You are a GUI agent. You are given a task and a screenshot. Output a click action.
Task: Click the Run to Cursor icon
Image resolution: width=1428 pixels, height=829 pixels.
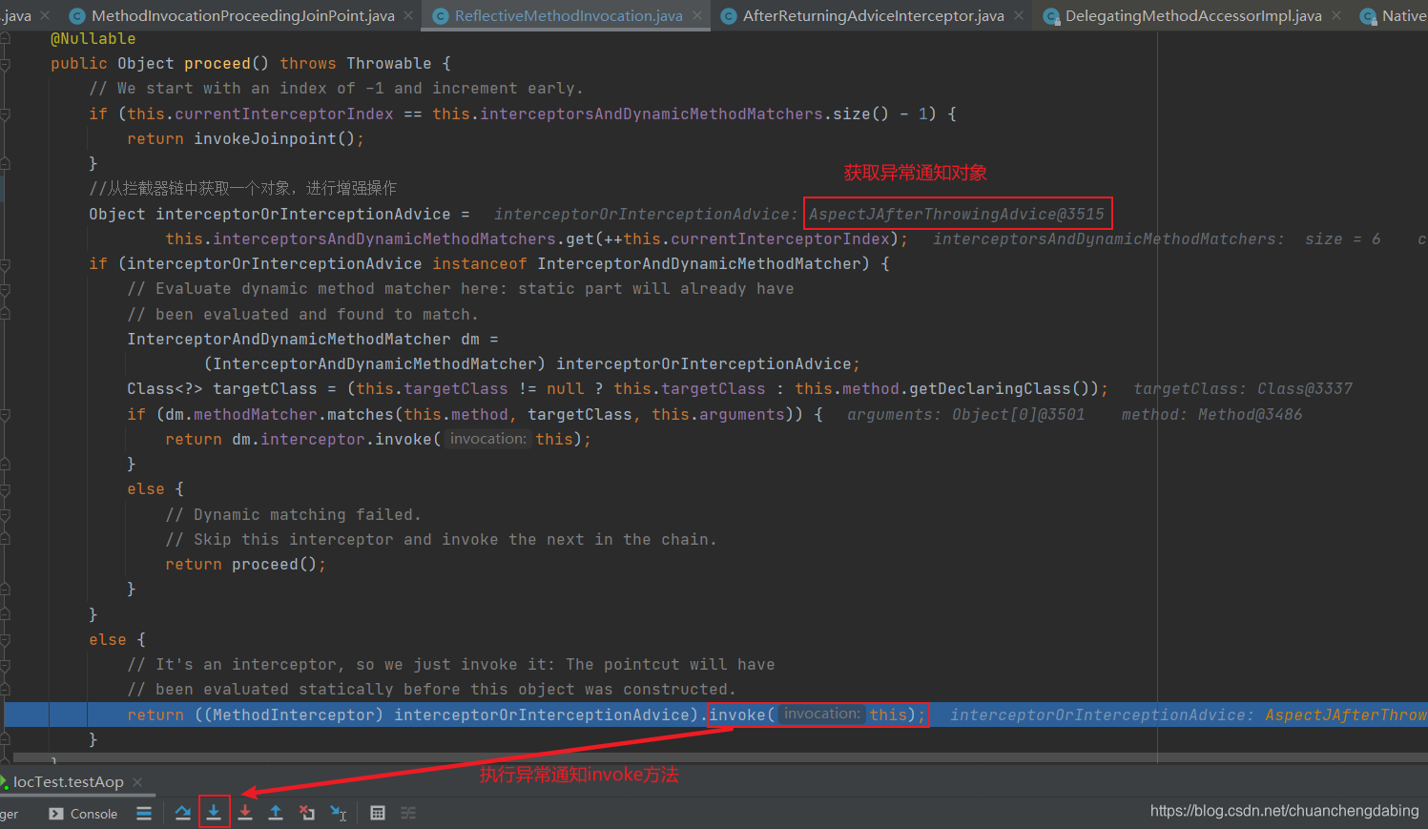pyautogui.click(x=339, y=813)
